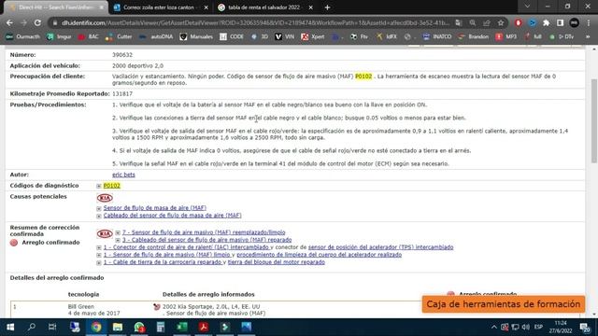
Task: Open author link eric.bets
Action: click(123, 175)
